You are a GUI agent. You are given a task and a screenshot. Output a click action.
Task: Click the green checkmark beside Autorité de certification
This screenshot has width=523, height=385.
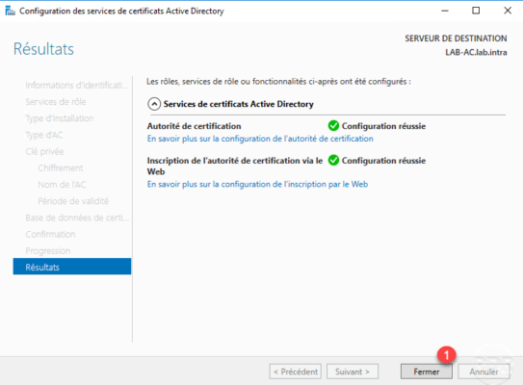pyautogui.click(x=333, y=126)
